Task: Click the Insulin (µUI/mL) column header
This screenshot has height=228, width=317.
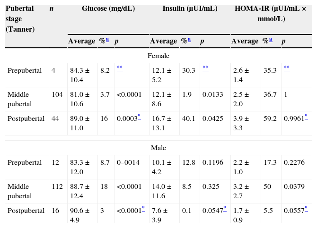Action: click(189, 9)
